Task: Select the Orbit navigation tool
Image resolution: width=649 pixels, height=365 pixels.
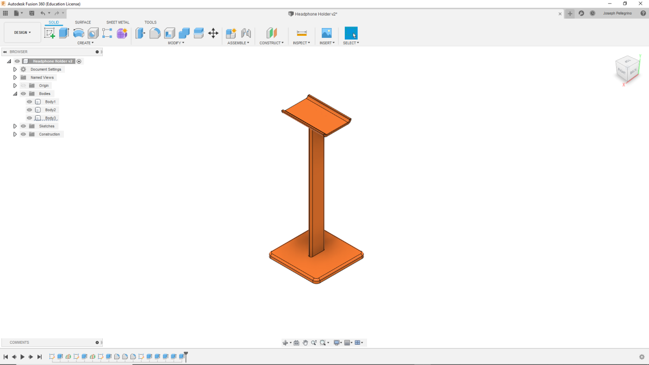Action: [285, 343]
